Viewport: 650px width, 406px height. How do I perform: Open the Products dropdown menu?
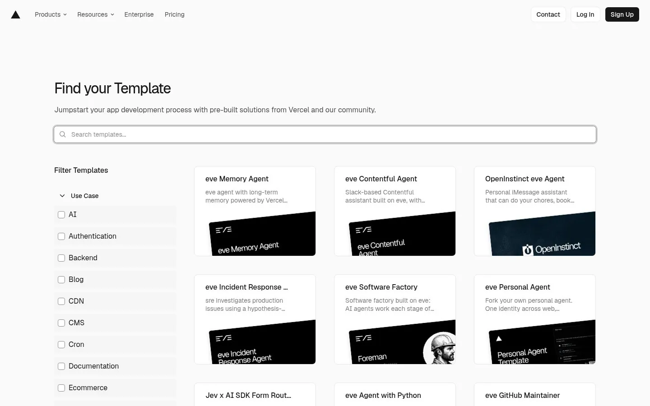point(51,14)
